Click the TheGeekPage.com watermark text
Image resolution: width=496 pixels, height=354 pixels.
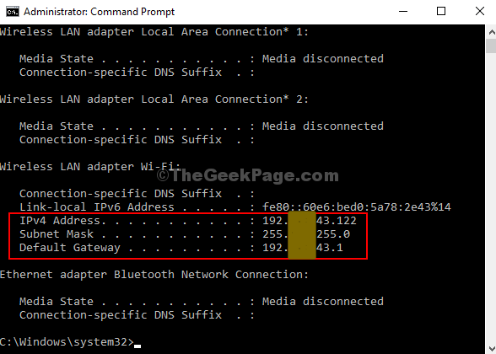tap(248, 175)
